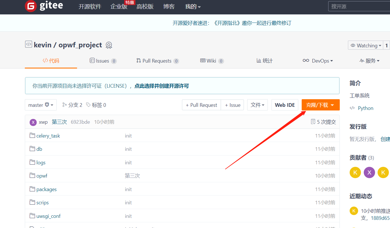Click the watcher count 1 beside Watching
This screenshot has height=228, width=390.
[x=387, y=45]
